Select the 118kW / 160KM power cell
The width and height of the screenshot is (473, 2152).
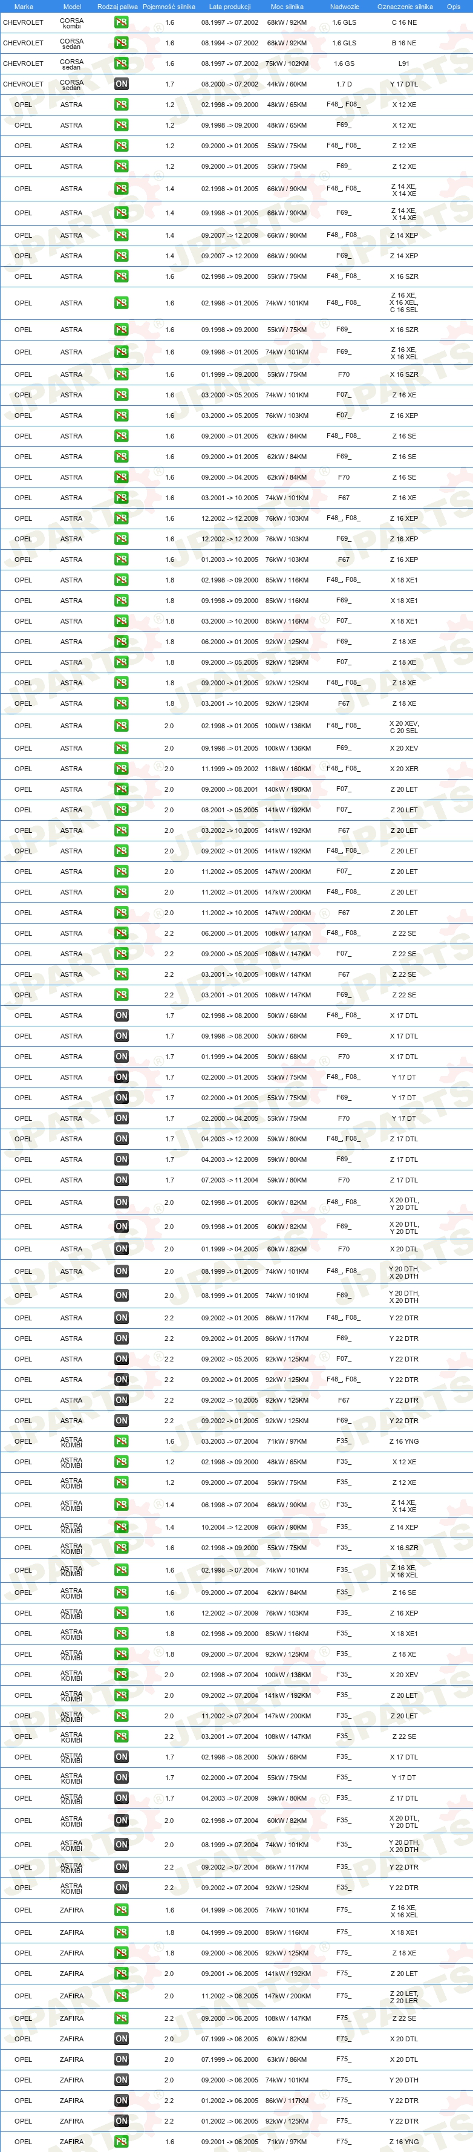pos(287,769)
